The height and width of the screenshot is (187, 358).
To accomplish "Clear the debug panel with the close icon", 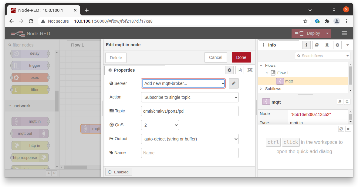I will [x=348, y=128].
